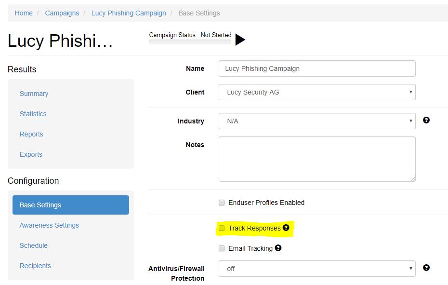Open the Client dropdown

click(x=317, y=92)
